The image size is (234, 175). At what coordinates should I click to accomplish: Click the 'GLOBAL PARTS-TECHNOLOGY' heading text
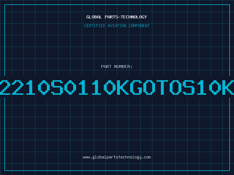pyautogui.click(x=117, y=17)
